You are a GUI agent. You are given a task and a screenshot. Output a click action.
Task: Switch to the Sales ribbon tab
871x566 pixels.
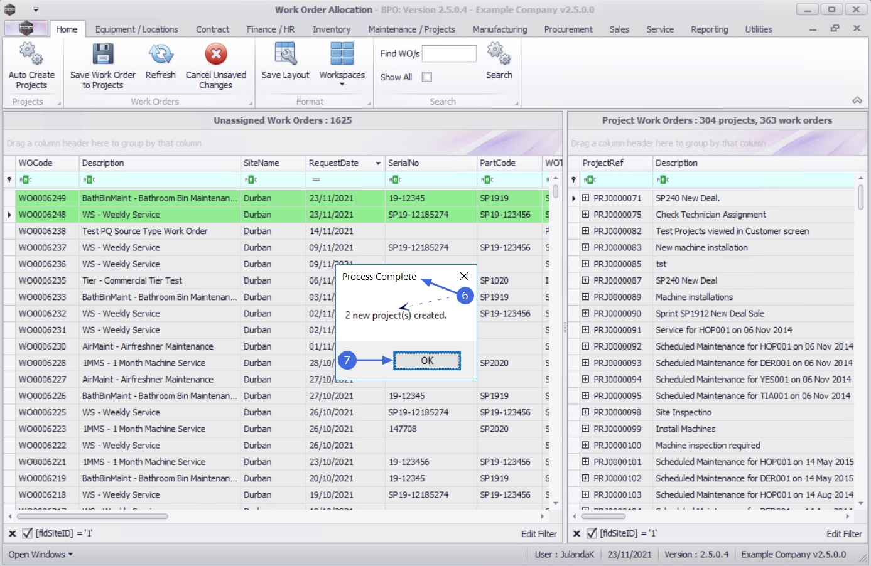[x=619, y=29]
